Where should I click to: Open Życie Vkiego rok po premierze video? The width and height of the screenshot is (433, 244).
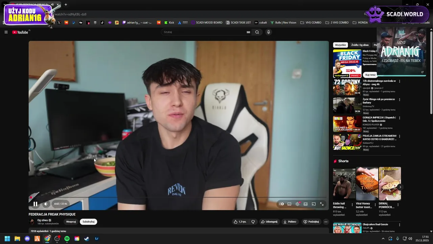pyautogui.click(x=347, y=105)
